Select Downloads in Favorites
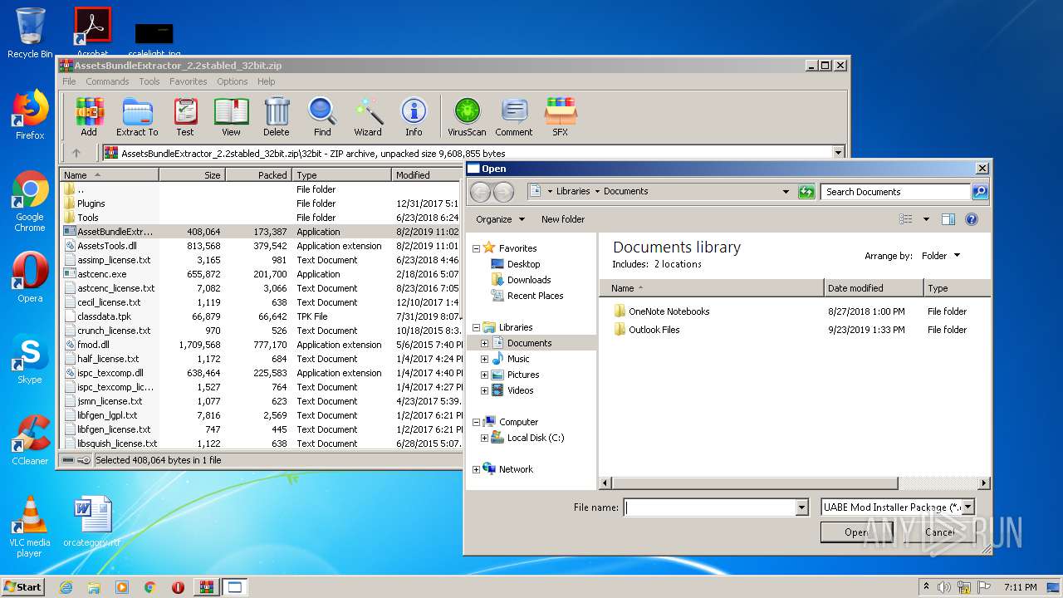 (529, 280)
